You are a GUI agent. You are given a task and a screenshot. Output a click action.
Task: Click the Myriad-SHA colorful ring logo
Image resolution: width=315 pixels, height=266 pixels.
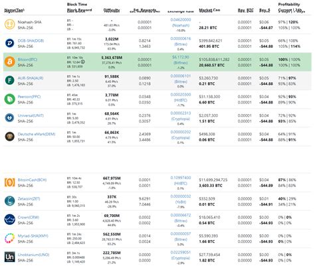pyautogui.click(x=10, y=238)
